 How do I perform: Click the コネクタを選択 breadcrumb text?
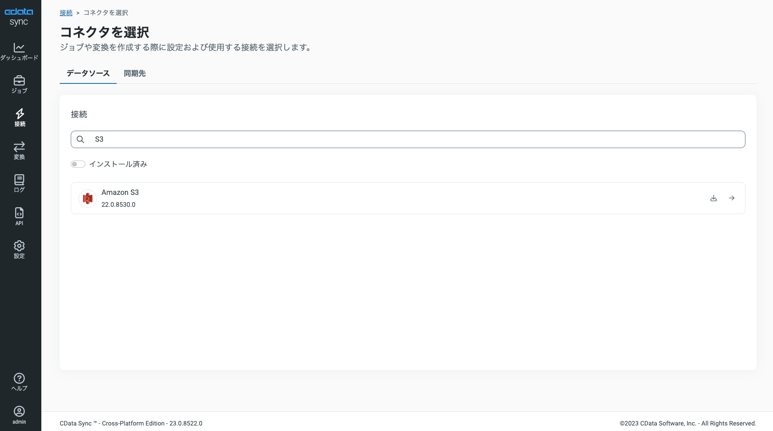[106, 13]
